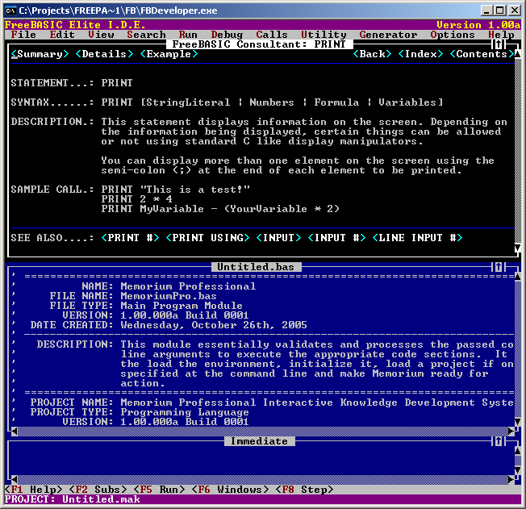The width and height of the screenshot is (526, 509).
Task: Open the console system menu icon in title bar
Action: [x=10, y=10]
